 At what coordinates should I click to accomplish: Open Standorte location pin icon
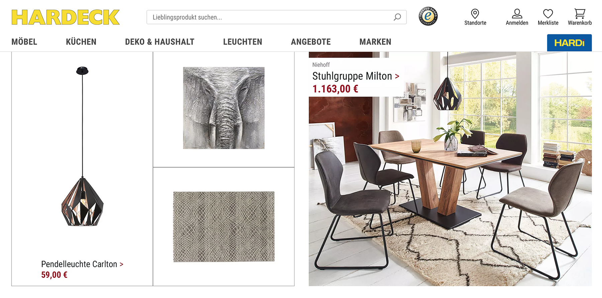475,14
